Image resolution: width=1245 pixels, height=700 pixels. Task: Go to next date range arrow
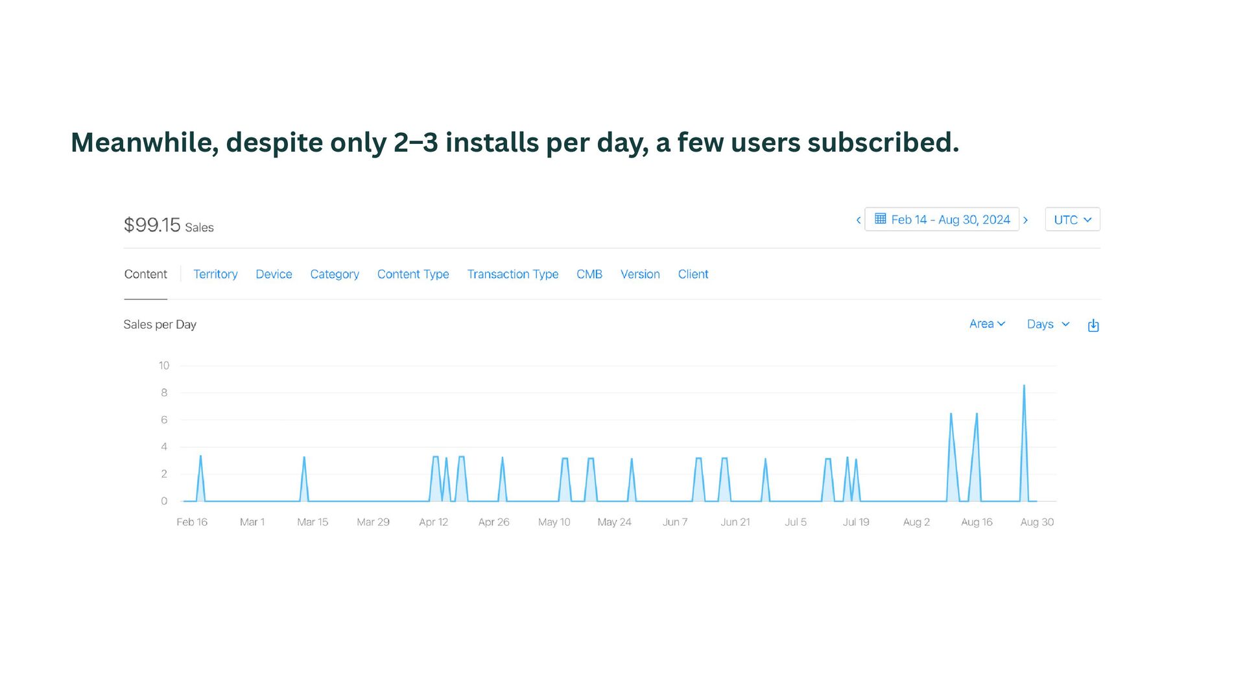(1026, 220)
